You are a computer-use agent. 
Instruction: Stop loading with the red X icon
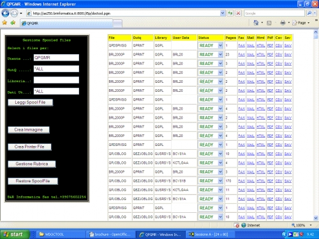click(238, 13)
